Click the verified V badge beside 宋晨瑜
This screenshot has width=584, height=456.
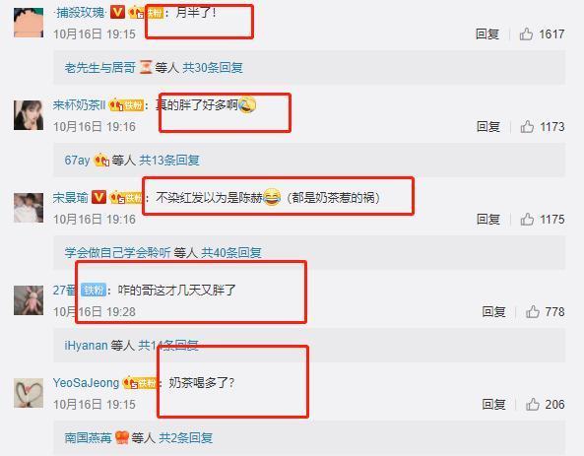tap(98, 197)
